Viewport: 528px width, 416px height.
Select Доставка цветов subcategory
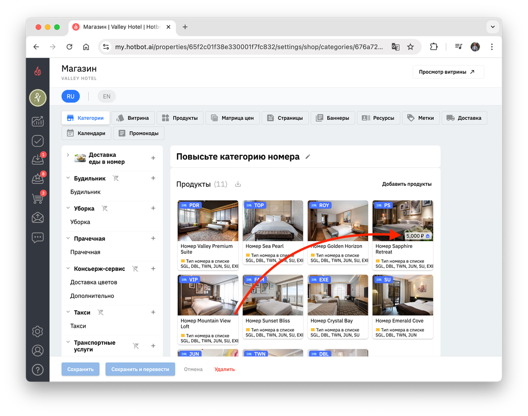coord(94,282)
